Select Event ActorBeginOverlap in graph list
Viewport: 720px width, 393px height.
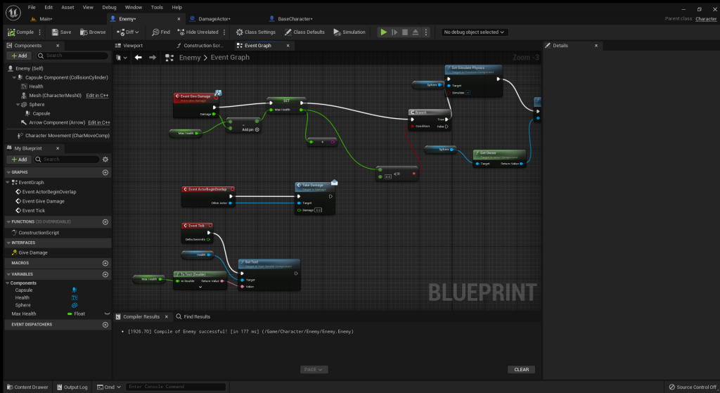click(49, 192)
